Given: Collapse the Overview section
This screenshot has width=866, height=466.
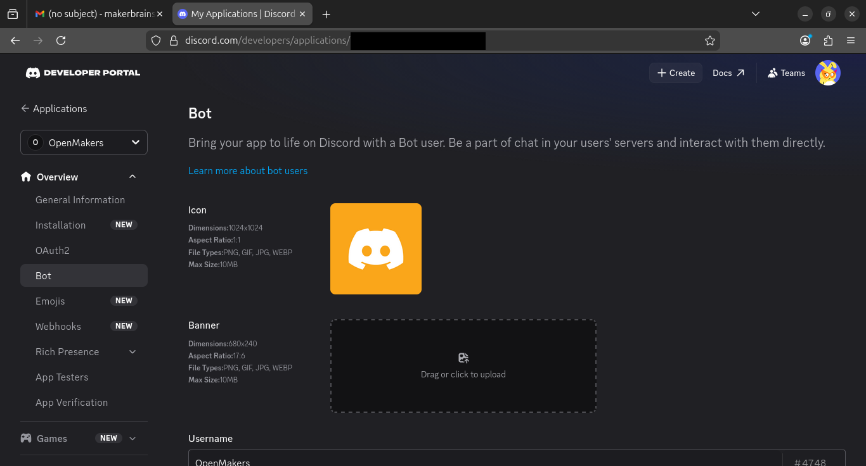Looking at the screenshot, I should tap(132, 177).
